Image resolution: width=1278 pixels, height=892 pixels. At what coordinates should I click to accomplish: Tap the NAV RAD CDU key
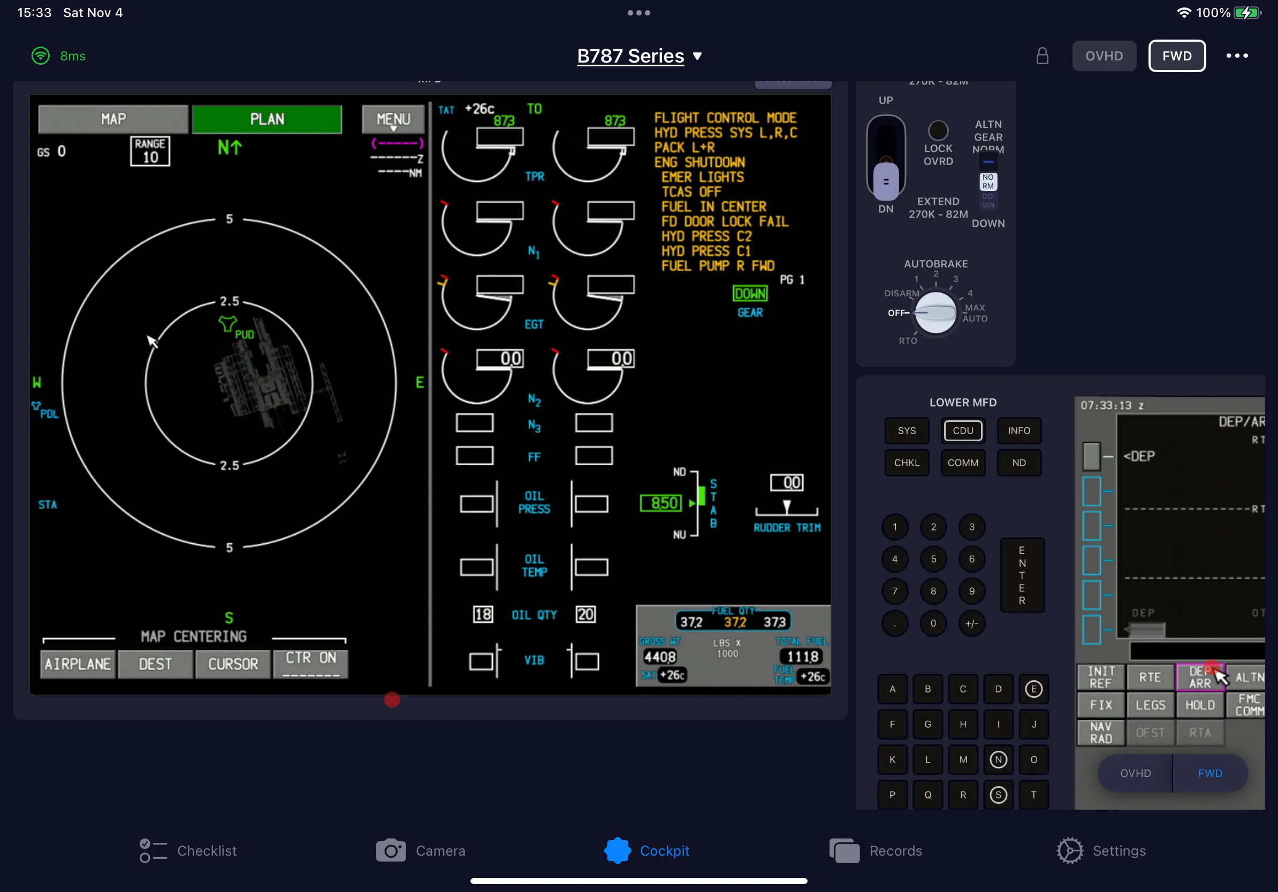coord(1100,733)
